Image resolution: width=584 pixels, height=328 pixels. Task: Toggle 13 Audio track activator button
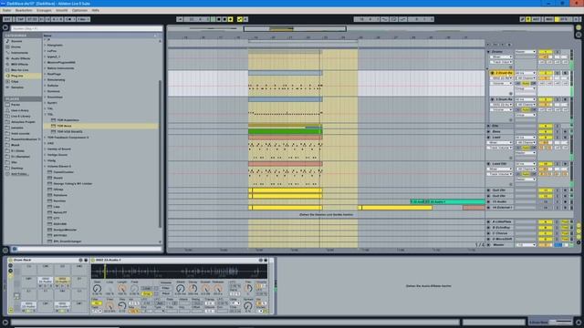(x=546, y=202)
